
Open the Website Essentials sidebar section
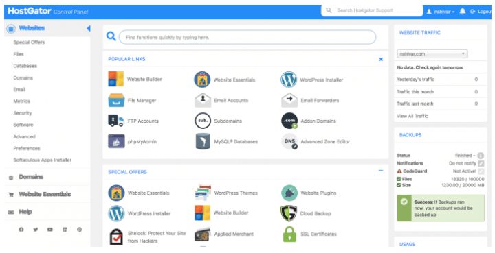click(45, 194)
